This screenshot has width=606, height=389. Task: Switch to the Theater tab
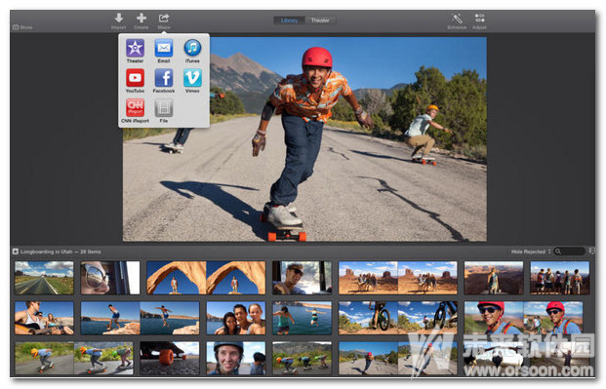click(320, 20)
